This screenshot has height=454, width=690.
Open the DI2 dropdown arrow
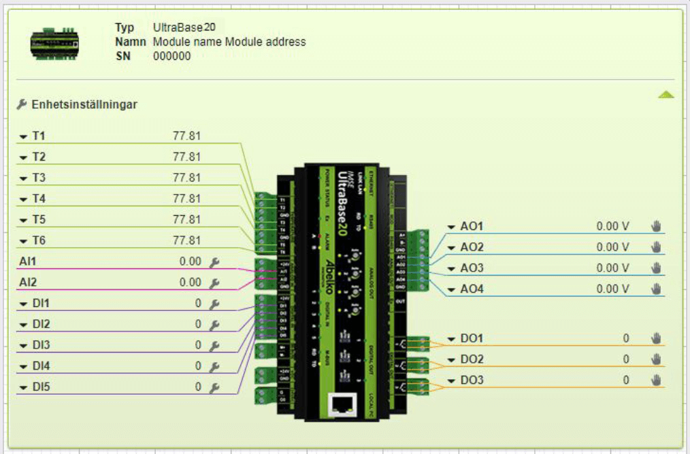point(23,325)
